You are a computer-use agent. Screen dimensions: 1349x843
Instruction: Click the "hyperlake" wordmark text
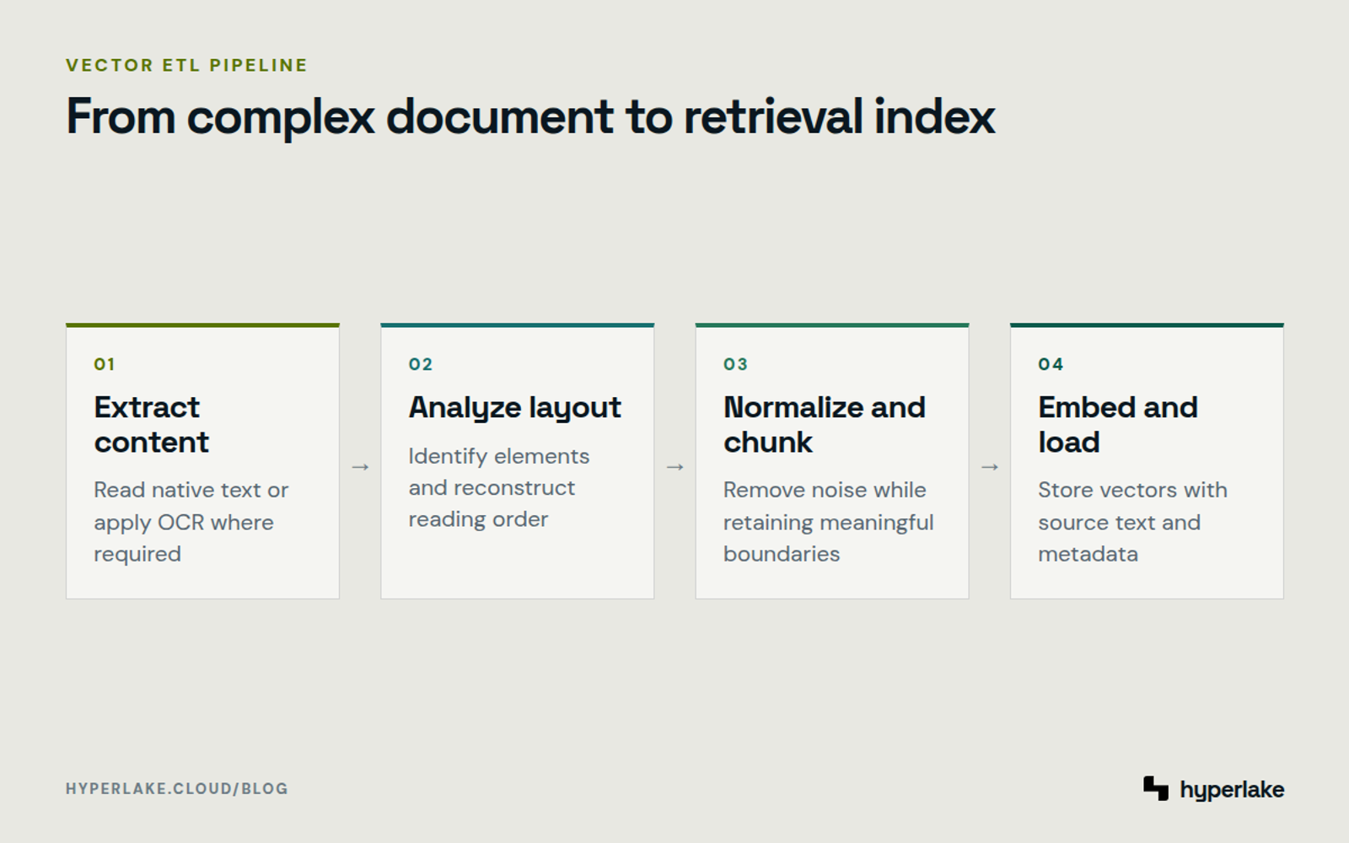click(1232, 790)
